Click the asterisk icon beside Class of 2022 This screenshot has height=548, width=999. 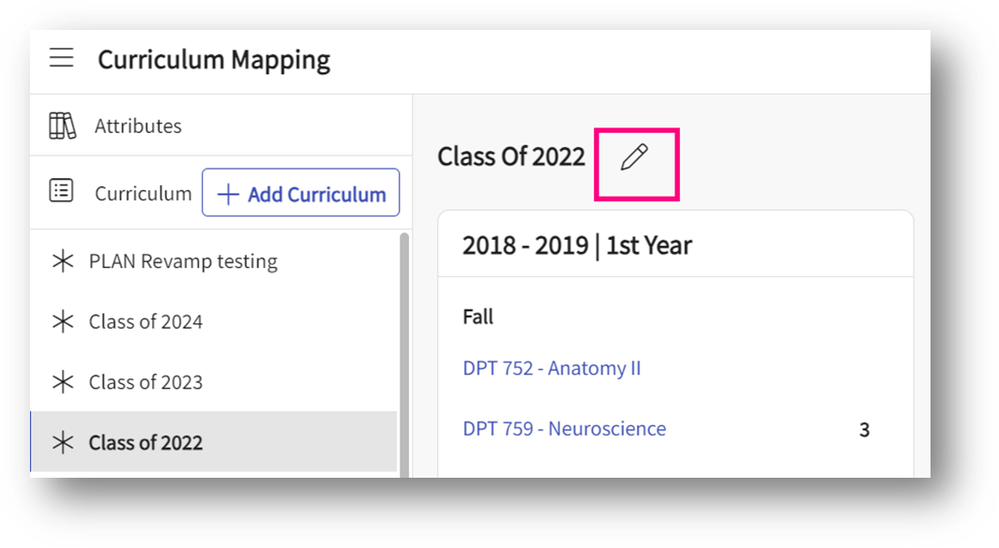tap(63, 443)
